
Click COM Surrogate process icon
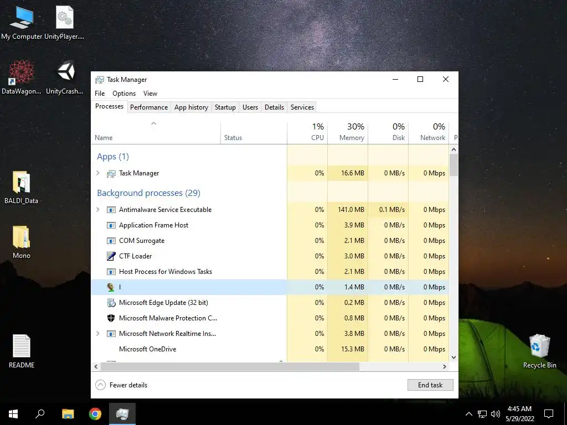click(x=111, y=241)
